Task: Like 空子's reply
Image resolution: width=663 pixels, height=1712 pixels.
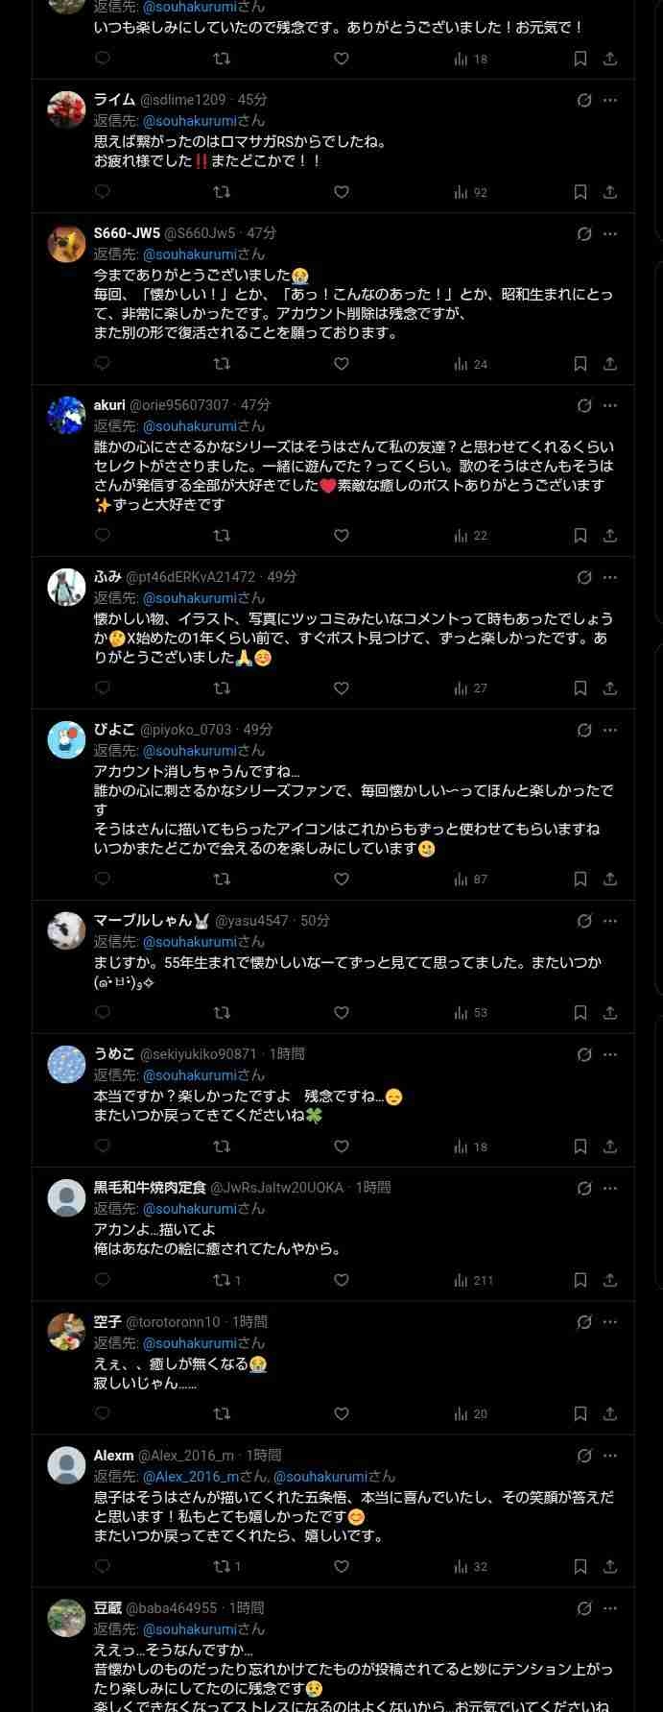Action: tap(341, 1413)
